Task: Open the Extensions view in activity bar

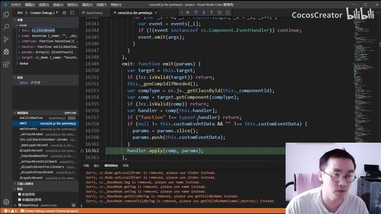Action: [6, 64]
